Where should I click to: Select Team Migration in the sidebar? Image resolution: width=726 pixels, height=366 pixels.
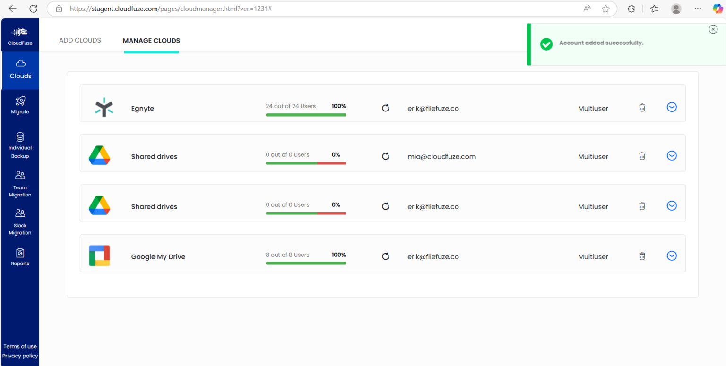tap(20, 183)
